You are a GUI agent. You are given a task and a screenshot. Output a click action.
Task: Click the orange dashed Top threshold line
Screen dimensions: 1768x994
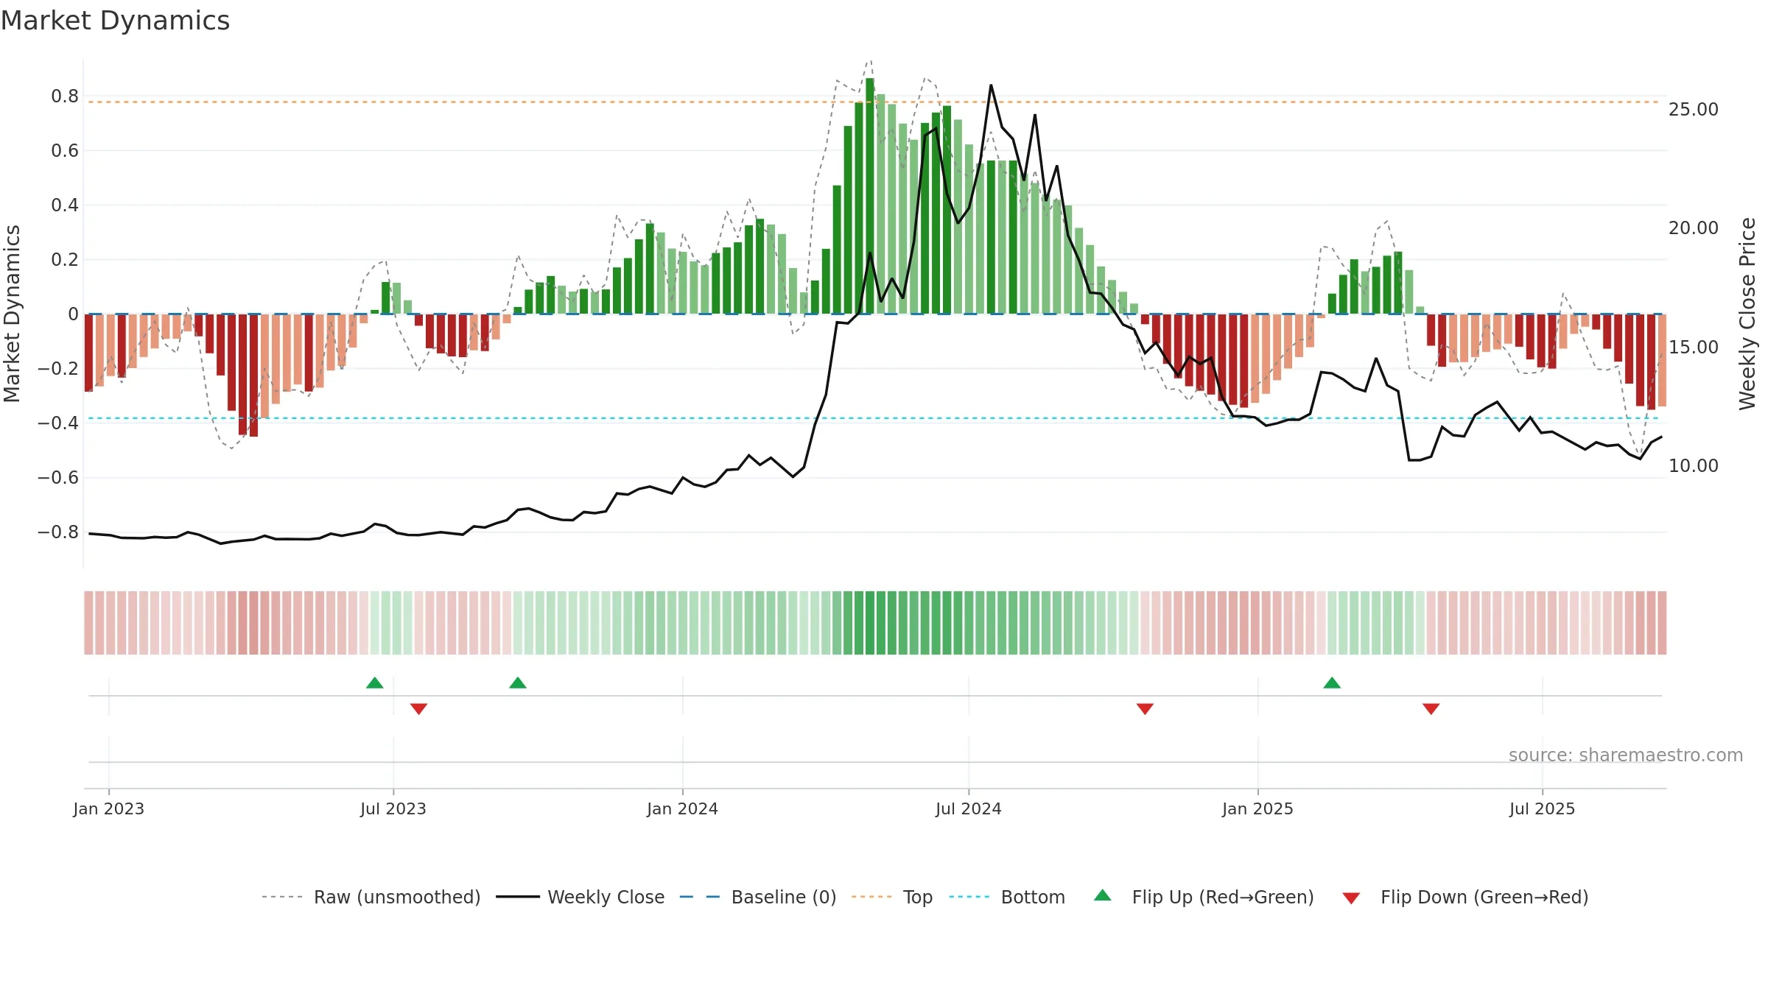coord(873,102)
